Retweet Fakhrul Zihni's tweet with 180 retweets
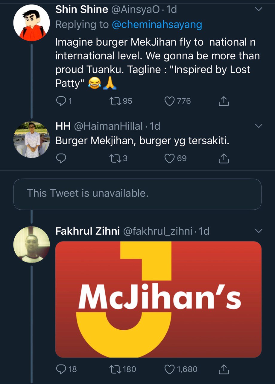The image size is (275, 384). [x=115, y=369]
